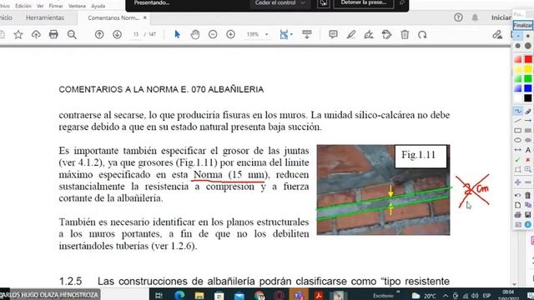Click the stamp tool icon
This screenshot has height=300, width=534.
tap(386, 34)
